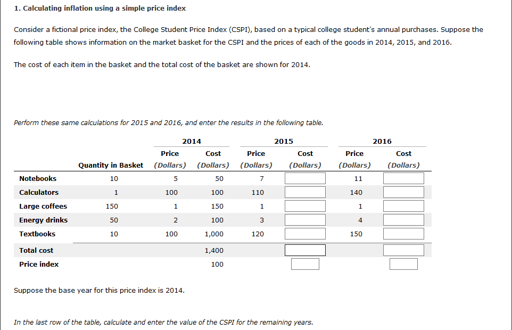The image size is (512, 330).
Task: Select the 2016 Calculators cost box
Action: (x=403, y=192)
